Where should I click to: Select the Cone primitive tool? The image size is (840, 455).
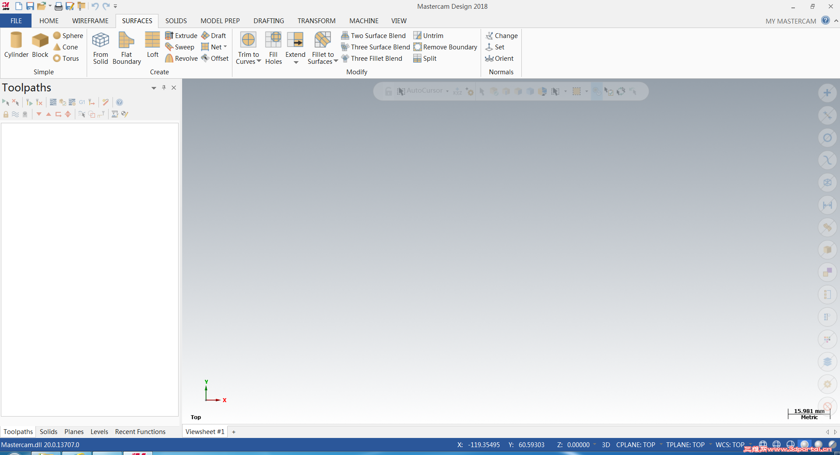tap(66, 47)
